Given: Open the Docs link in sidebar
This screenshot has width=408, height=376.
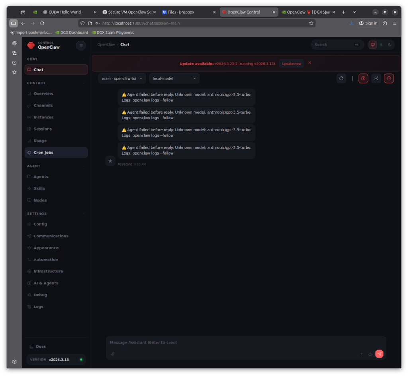Looking at the screenshot, I should click(41, 347).
